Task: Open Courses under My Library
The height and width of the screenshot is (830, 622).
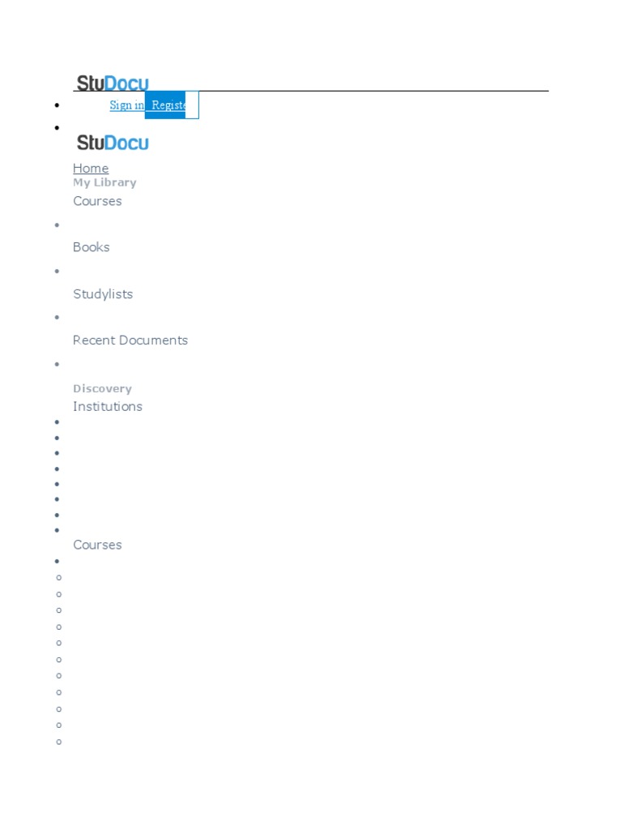Action: 97,201
